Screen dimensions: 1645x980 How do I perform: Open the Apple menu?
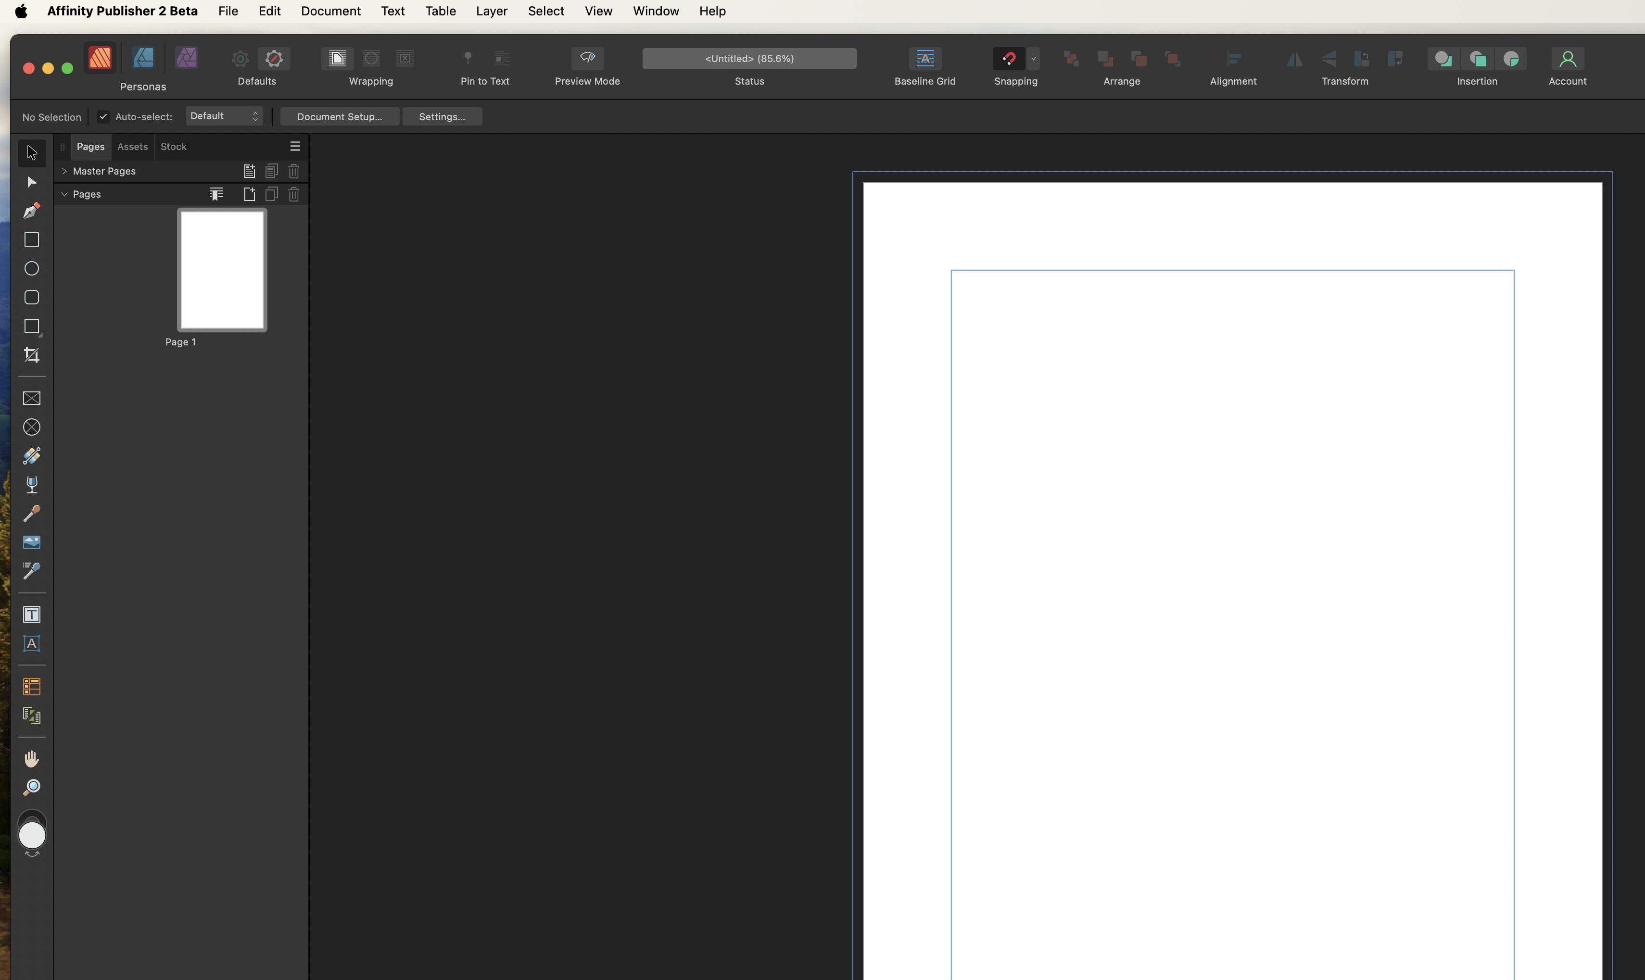[21, 11]
